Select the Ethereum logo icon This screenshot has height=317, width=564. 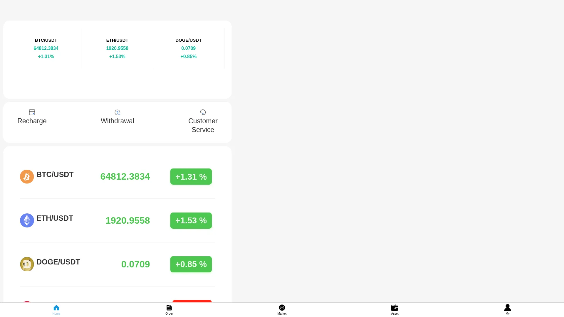click(x=27, y=220)
